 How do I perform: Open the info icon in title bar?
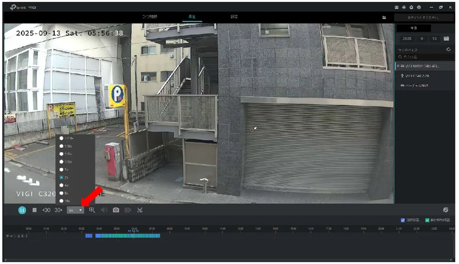[419, 7]
